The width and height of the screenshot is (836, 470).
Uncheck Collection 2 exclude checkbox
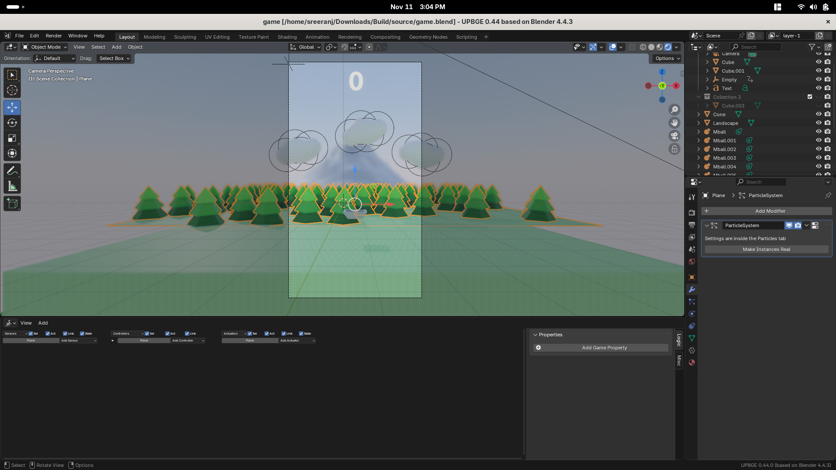[810, 97]
